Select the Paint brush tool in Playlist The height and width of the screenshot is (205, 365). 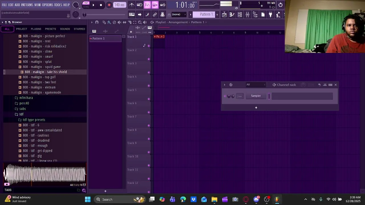(x=109, y=22)
